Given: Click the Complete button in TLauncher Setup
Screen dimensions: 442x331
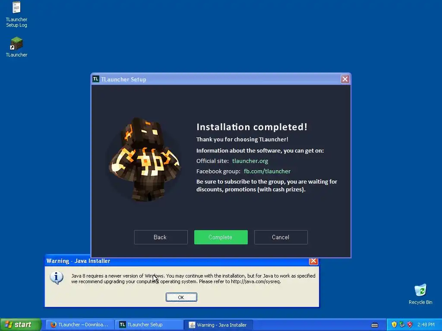Looking at the screenshot, I should pyautogui.click(x=221, y=237).
